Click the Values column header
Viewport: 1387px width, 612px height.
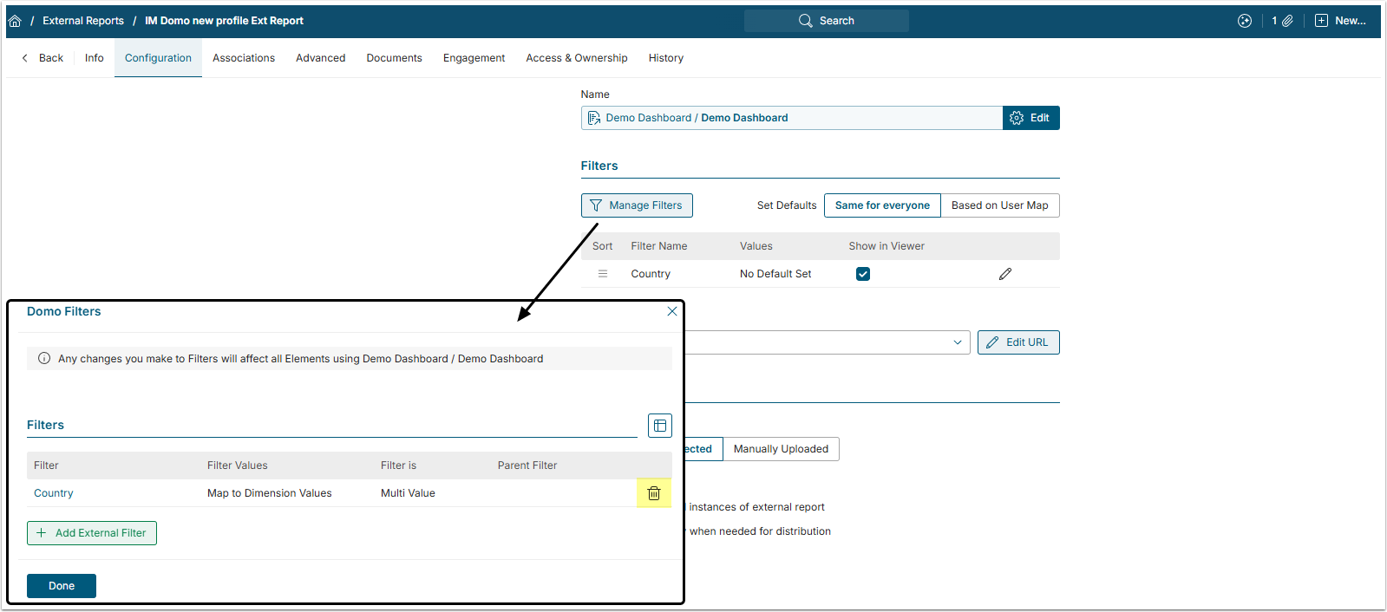click(x=756, y=246)
